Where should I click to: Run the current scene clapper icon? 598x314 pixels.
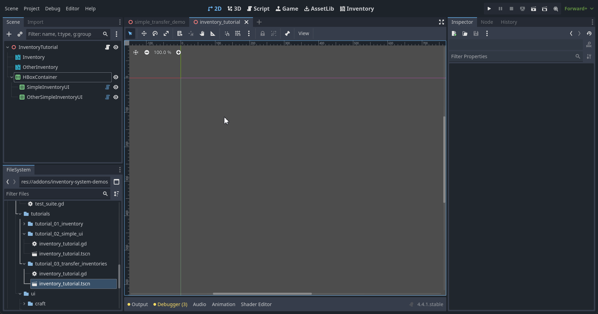[534, 9]
